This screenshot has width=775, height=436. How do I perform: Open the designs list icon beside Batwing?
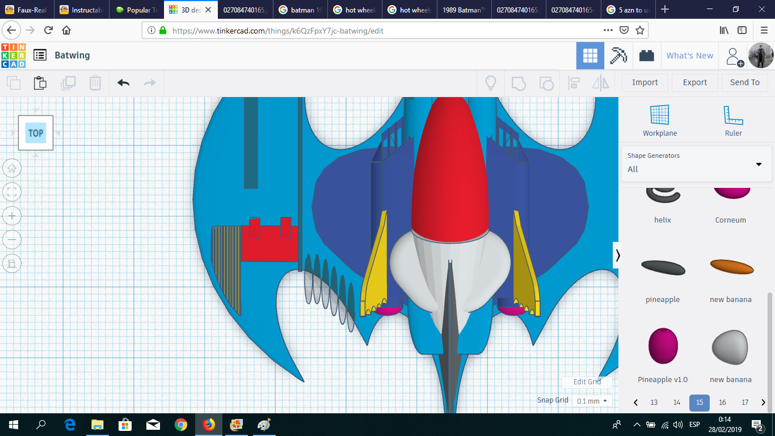pyautogui.click(x=40, y=55)
